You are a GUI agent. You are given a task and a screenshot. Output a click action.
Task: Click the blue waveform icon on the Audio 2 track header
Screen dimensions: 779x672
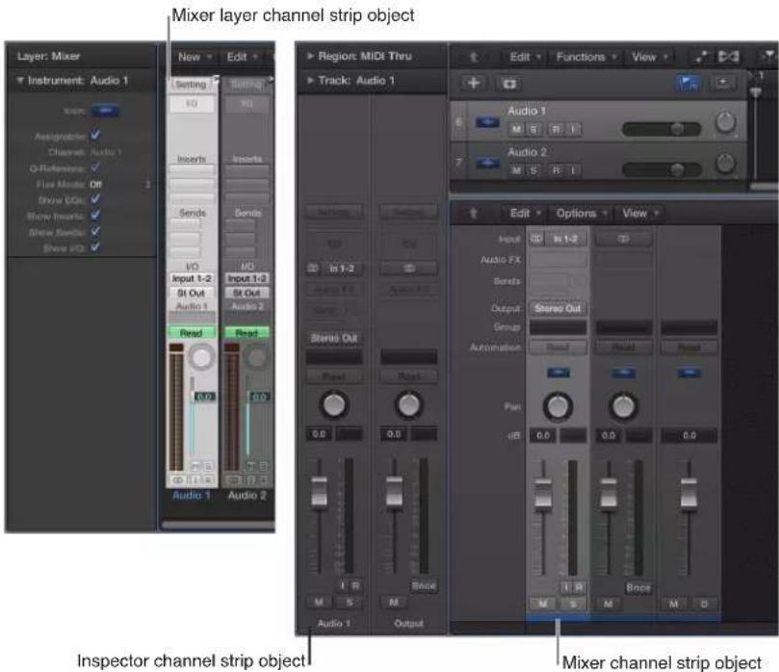[x=487, y=163]
